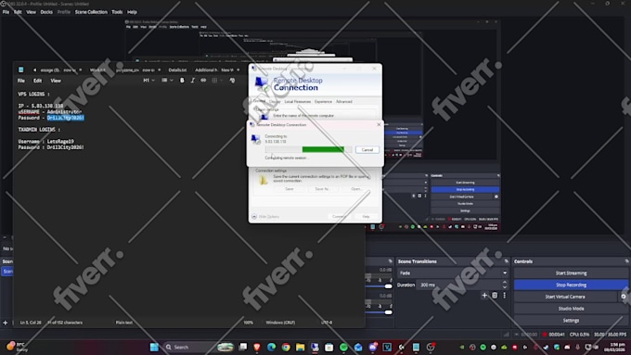Open Task View from the taskbar
Screen dimensions: 631x355
243,347
